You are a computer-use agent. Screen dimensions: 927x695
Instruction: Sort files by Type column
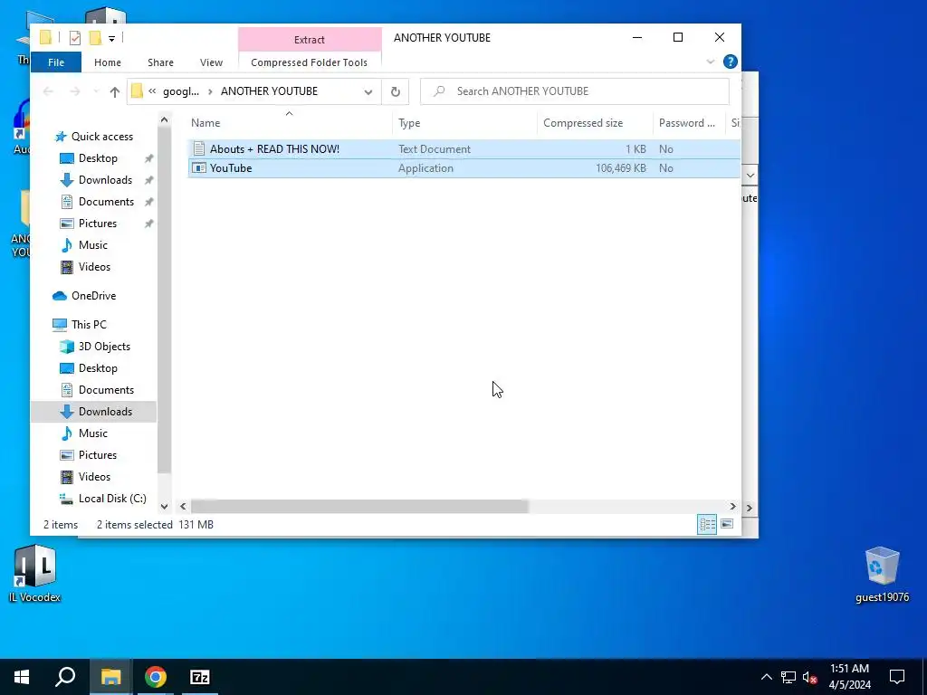point(409,123)
